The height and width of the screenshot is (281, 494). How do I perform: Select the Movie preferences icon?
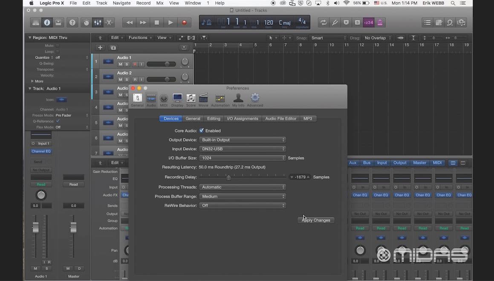203,100
